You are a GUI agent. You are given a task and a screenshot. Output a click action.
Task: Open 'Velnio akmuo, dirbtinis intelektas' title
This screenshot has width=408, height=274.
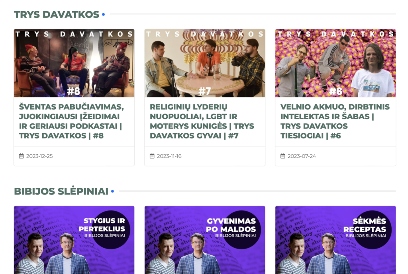[335, 121]
